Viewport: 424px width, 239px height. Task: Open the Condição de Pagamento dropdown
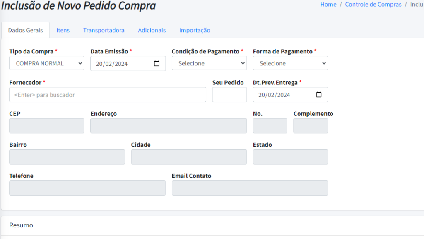[x=209, y=63]
